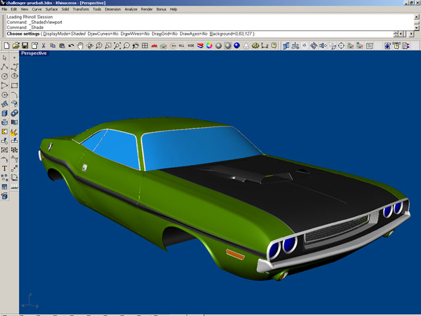Click the crosshair target icon in the toolbar
This screenshot has width=421, height=316.
[x=341, y=45]
